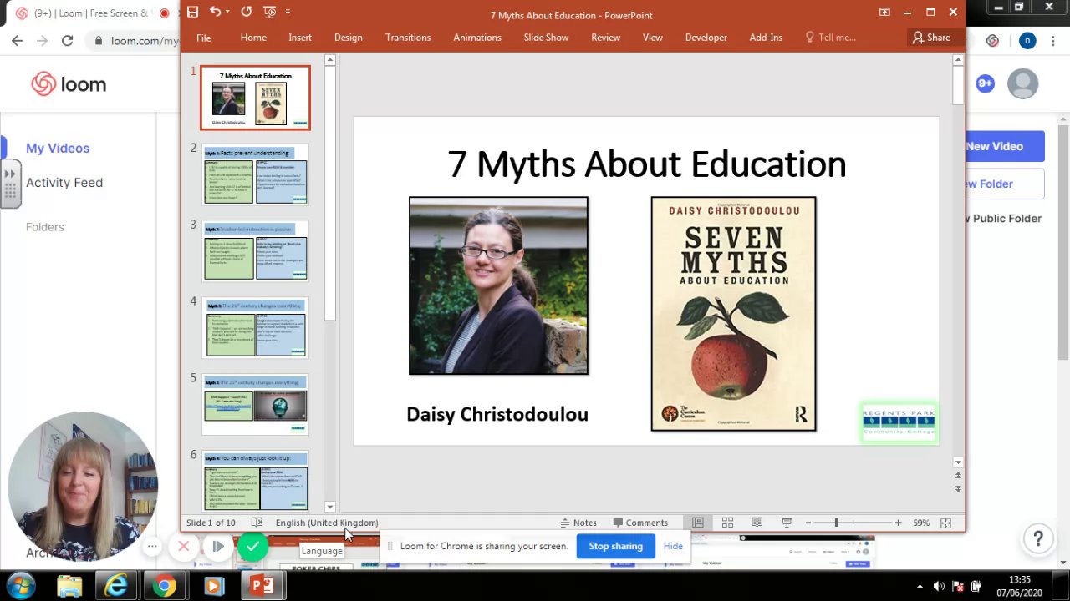Toggle the Comments pane from status bar
The height and width of the screenshot is (601, 1070).
click(x=640, y=523)
